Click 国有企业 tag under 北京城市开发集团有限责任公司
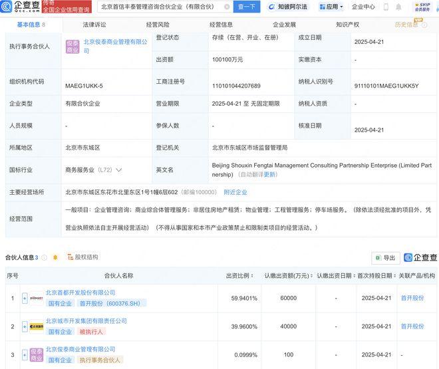439x369 pixels. click(60, 332)
